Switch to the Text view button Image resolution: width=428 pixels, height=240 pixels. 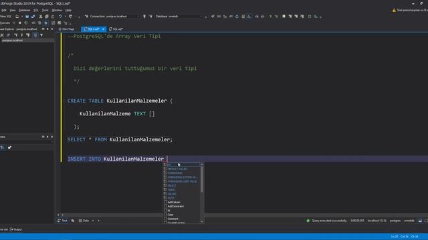pyautogui.click(x=62, y=221)
